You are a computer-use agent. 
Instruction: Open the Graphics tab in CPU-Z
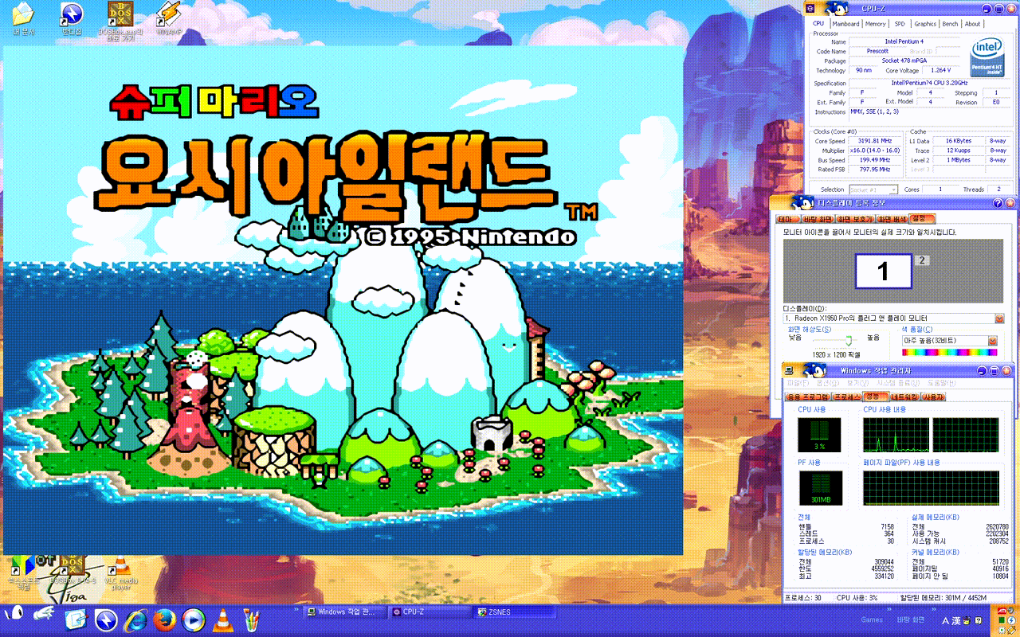[925, 24]
